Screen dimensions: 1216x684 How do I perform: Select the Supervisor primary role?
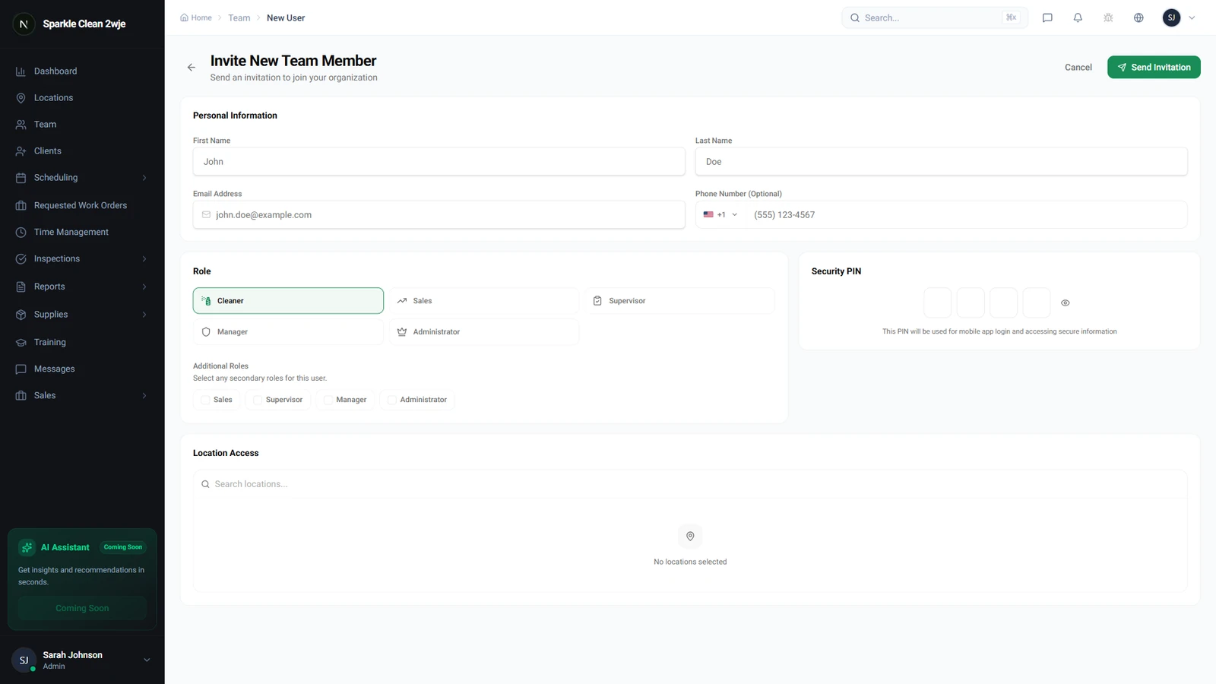point(679,301)
